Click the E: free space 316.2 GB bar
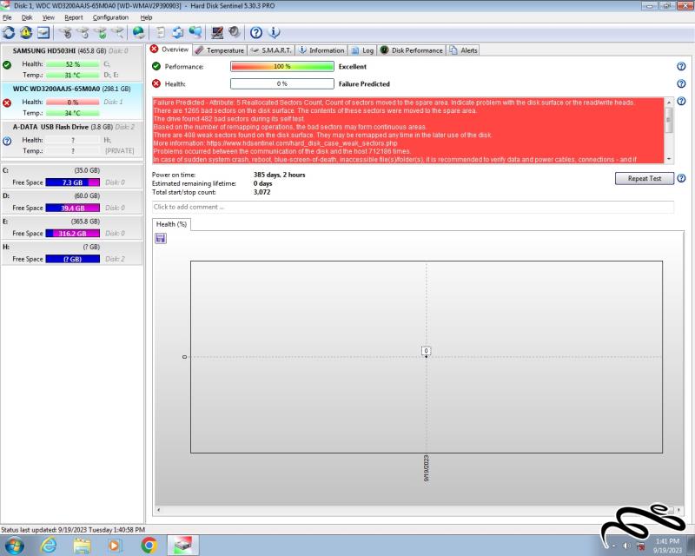 coord(73,233)
